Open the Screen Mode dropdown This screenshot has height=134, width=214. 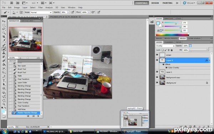pyautogui.click(x=52, y=3)
